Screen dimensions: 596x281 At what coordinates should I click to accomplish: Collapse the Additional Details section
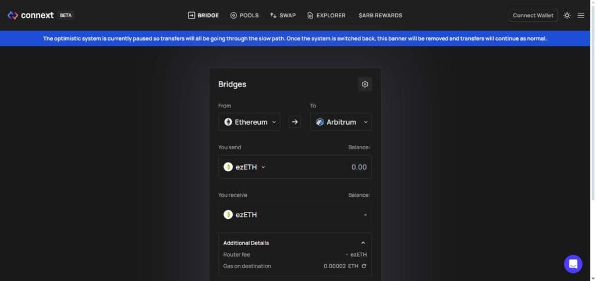pos(363,243)
